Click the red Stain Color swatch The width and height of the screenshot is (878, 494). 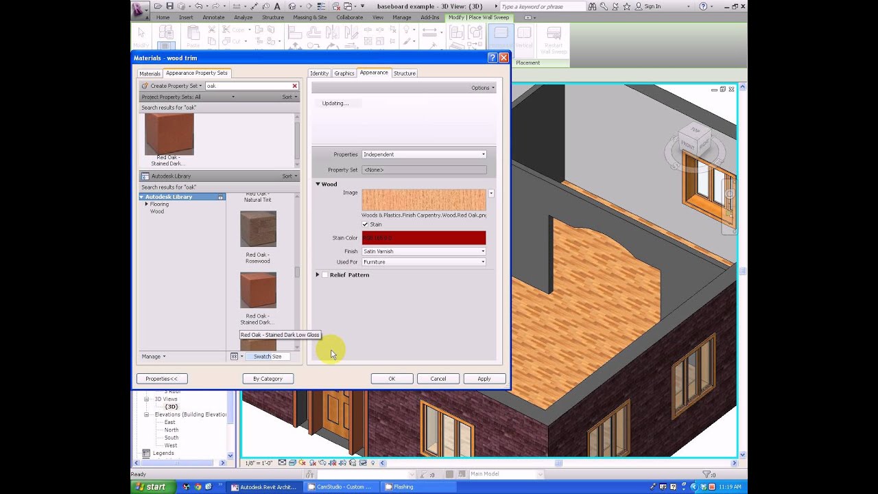(424, 238)
